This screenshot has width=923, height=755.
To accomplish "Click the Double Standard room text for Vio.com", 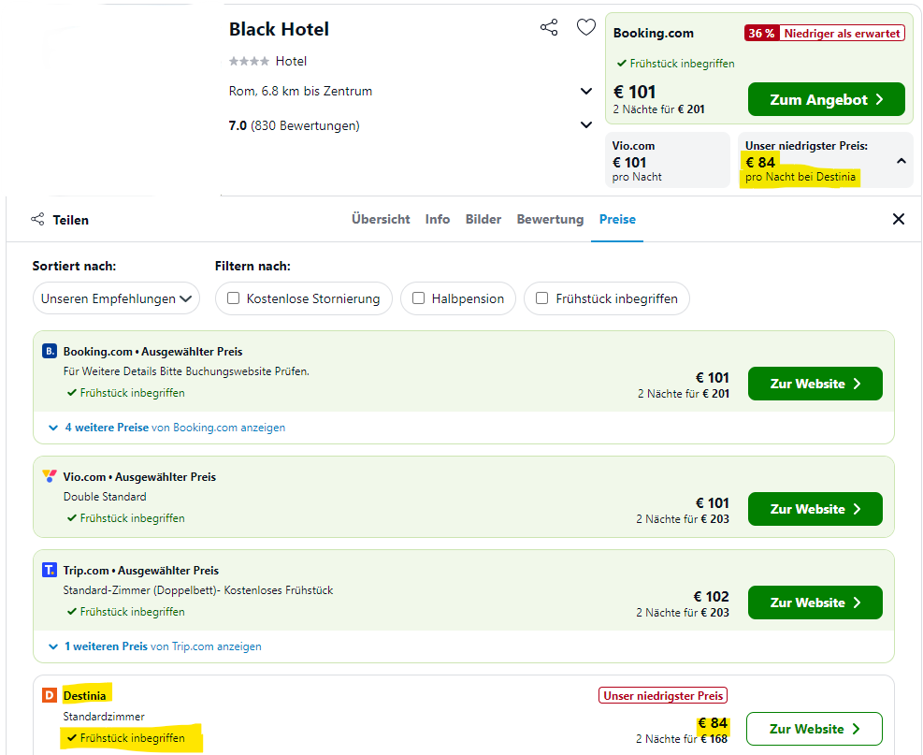I will (105, 497).
